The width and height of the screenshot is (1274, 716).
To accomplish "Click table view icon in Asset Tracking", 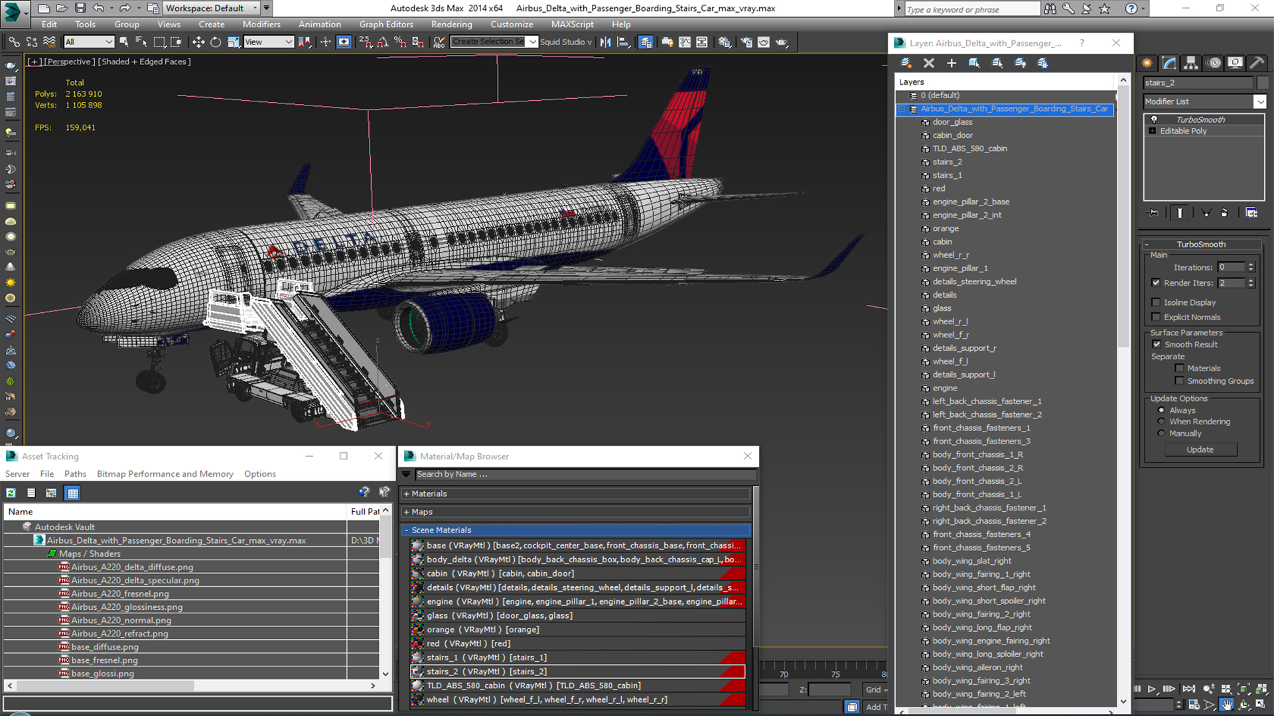I will pyautogui.click(x=73, y=493).
